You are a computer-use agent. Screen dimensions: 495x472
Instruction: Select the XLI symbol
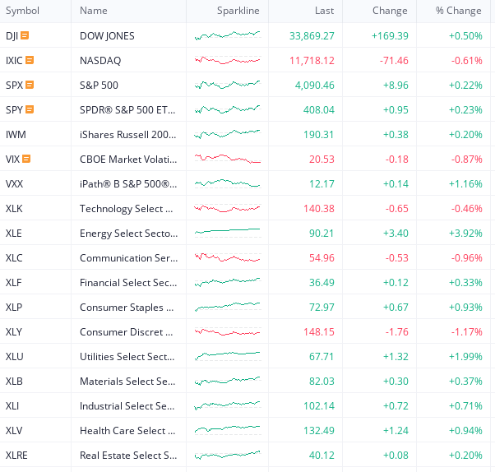pos(12,405)
